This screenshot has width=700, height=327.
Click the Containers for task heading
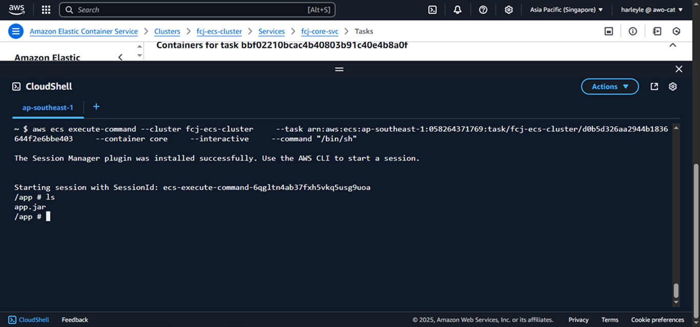point(282,45)
